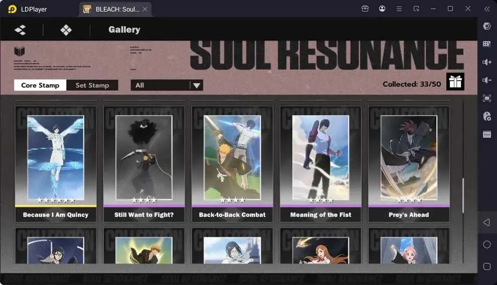Viewport: 497px width, 285px height.
Task: Open the book icon in the banner
Action: tap(20, 51)
